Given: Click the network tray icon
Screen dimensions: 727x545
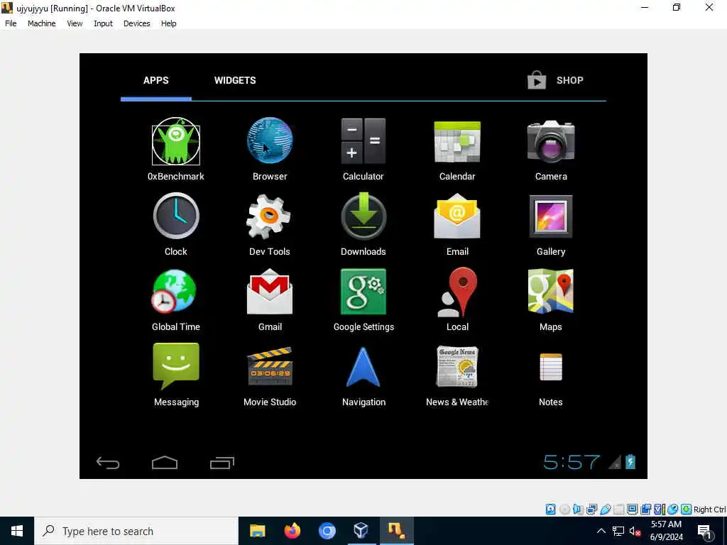Looking at the screenshot, I should pos(618,531).
